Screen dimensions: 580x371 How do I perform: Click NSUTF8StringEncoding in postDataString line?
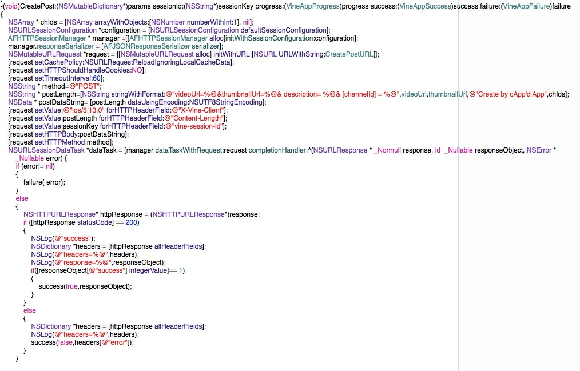[x=225, y=102]
